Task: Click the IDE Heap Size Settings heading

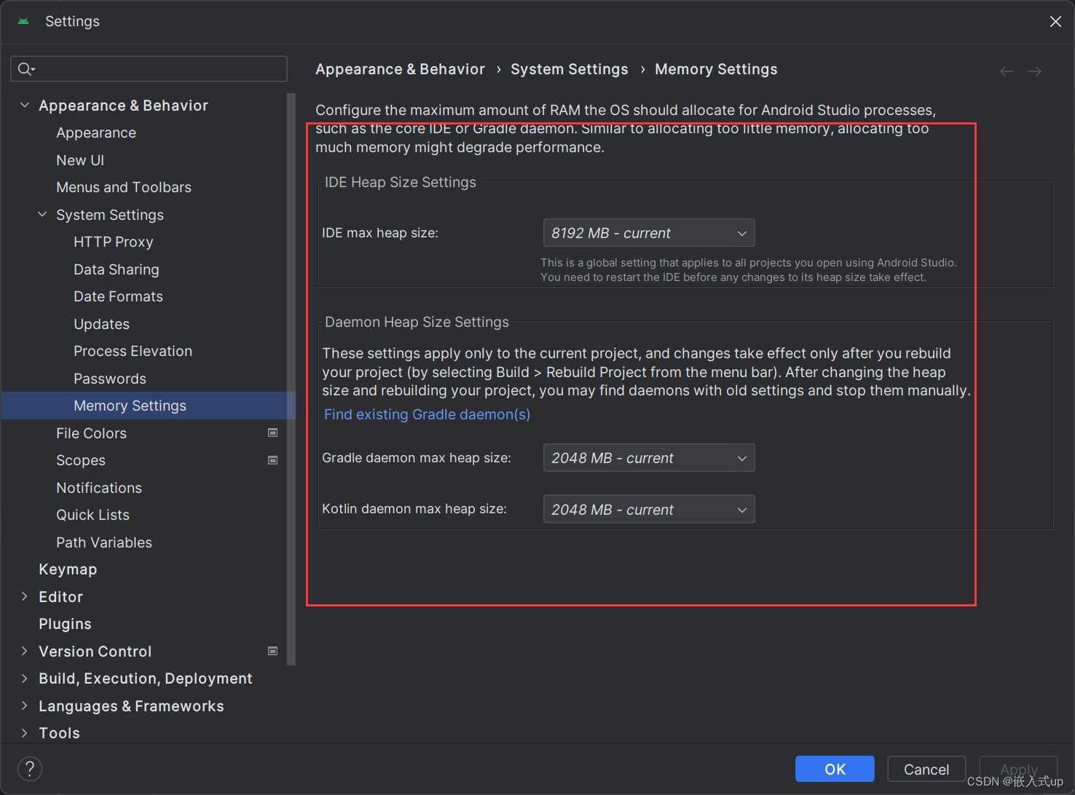Action: (401, 182)
